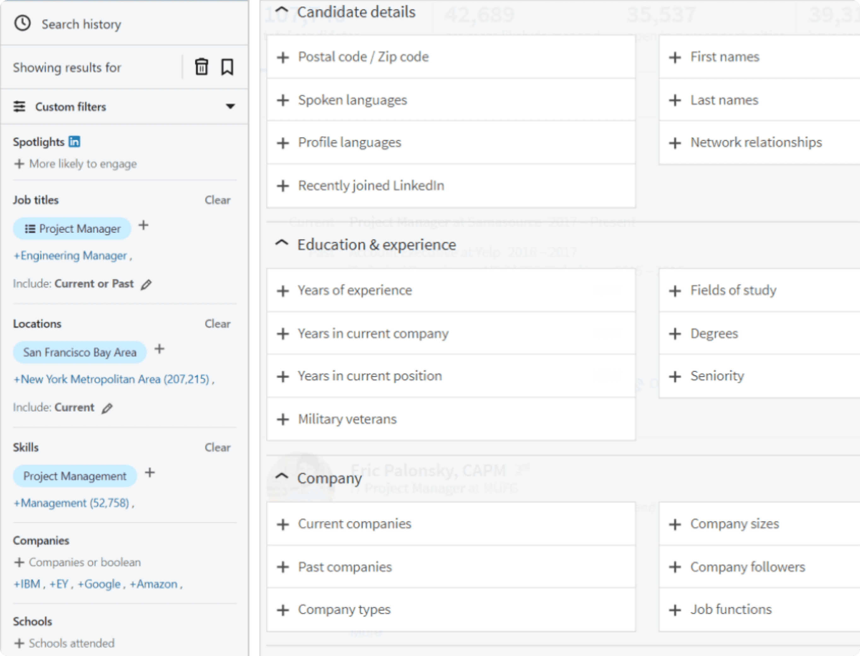Collapse the Company section chevron
Viewport: 860px width, 656px height.
(x=282, y=476)
